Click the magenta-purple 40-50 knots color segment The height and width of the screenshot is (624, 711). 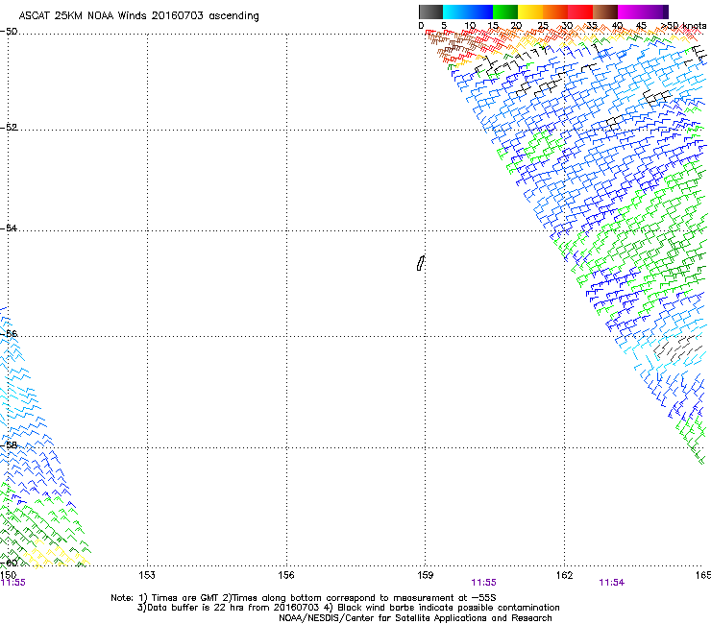click(x=643, y=12)
